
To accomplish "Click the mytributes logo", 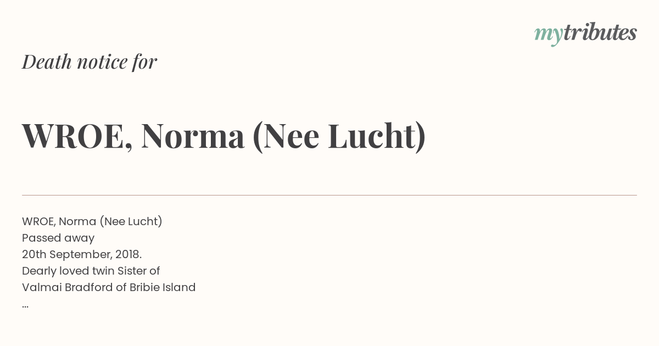I will [x=585, y=34].
